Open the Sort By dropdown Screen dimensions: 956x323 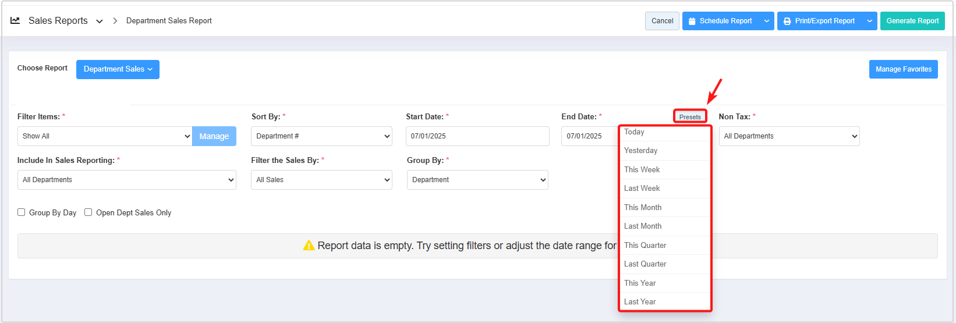tap(321, 136)
